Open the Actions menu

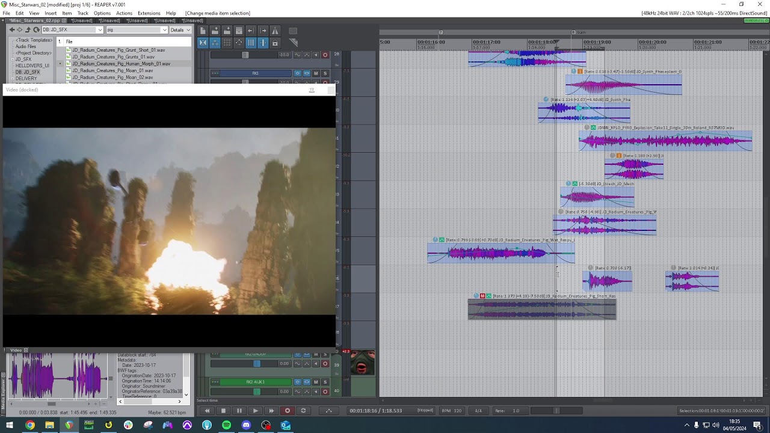pos(124,13)
